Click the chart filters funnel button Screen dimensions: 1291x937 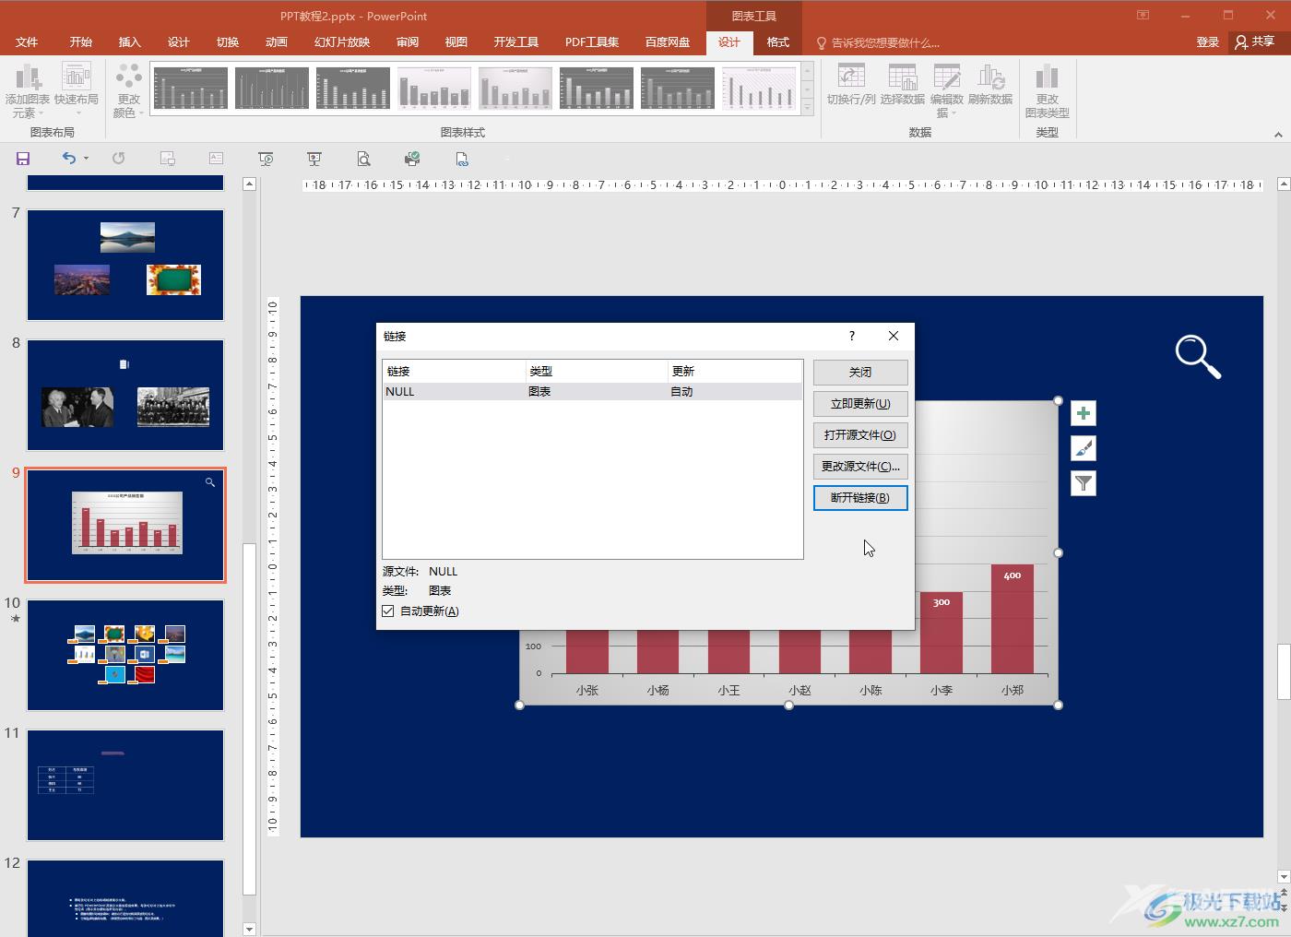pos(1084,482)
